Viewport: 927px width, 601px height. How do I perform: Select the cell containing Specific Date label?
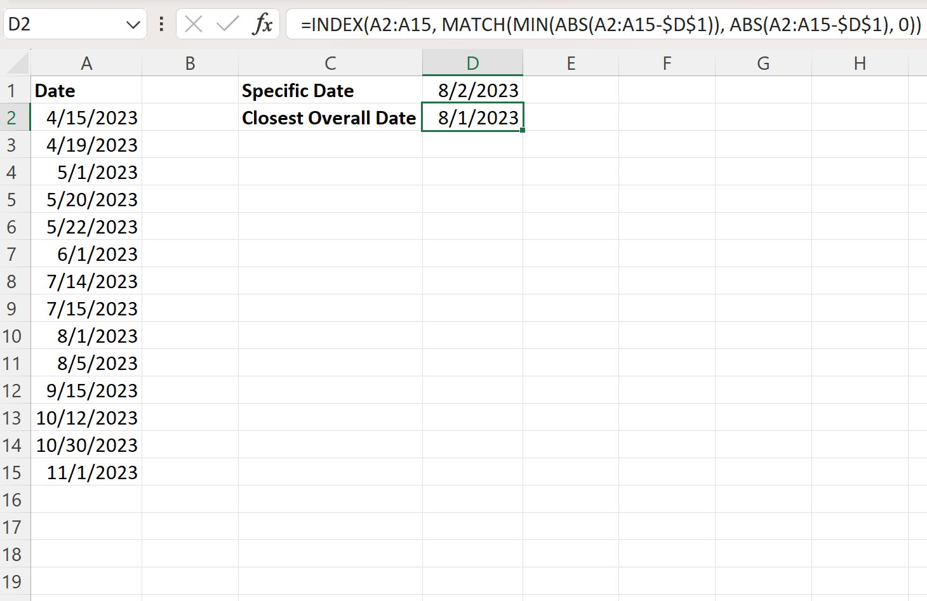tap(330, 90)
